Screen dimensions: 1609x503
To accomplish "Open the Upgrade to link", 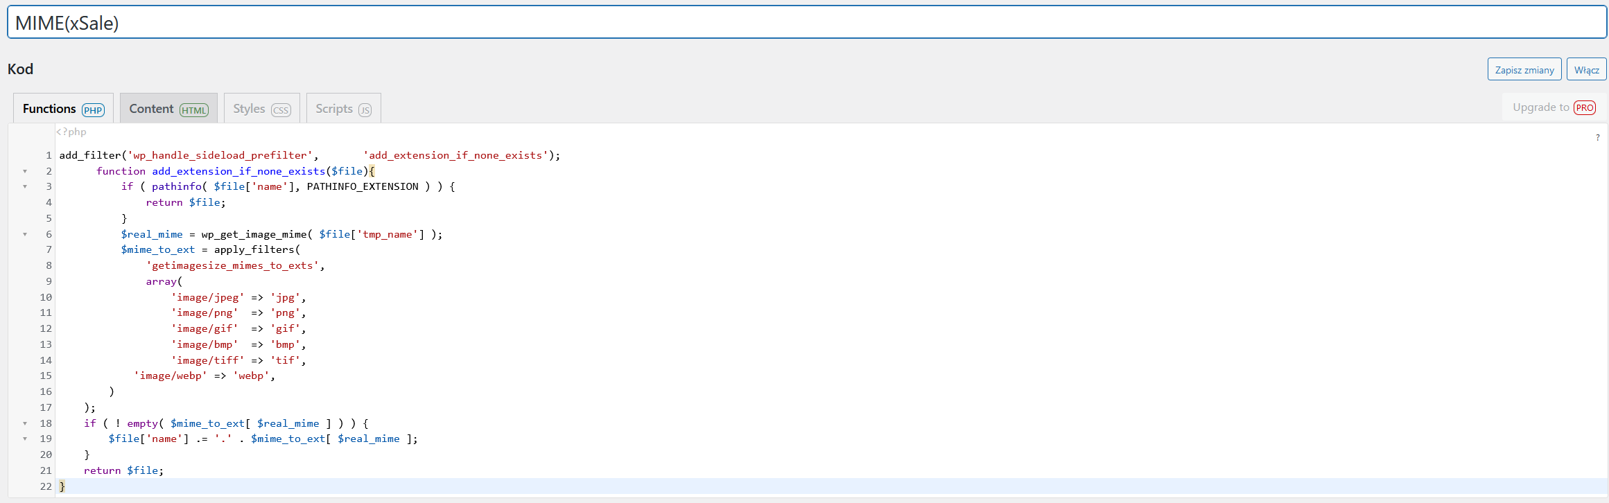I will [1540, 107].
